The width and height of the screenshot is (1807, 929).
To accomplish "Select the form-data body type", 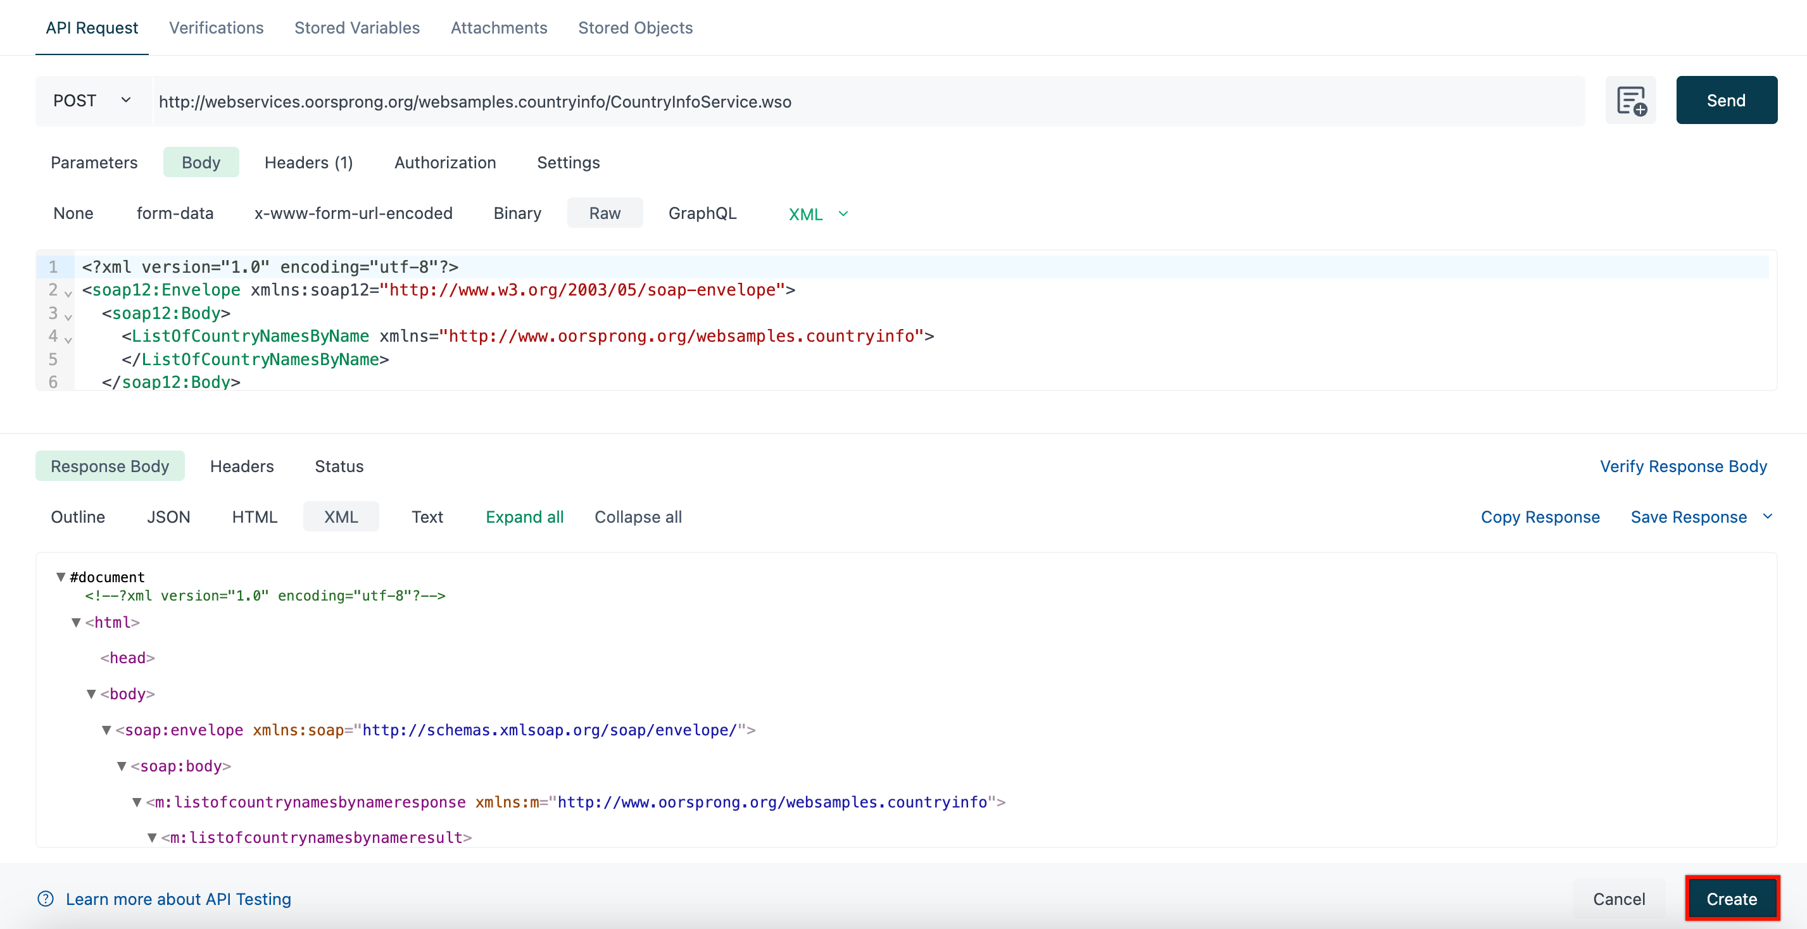I will tap(175, 213).
